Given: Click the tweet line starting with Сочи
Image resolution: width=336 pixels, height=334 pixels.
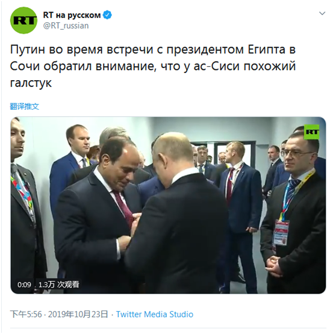Looking at the screenshot, I should [153, 66].
